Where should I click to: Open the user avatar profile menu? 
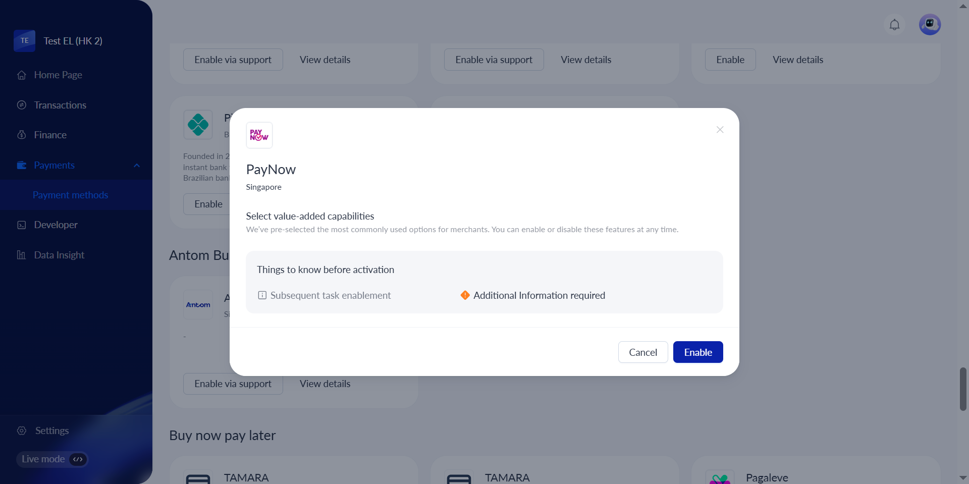point(930,25)
